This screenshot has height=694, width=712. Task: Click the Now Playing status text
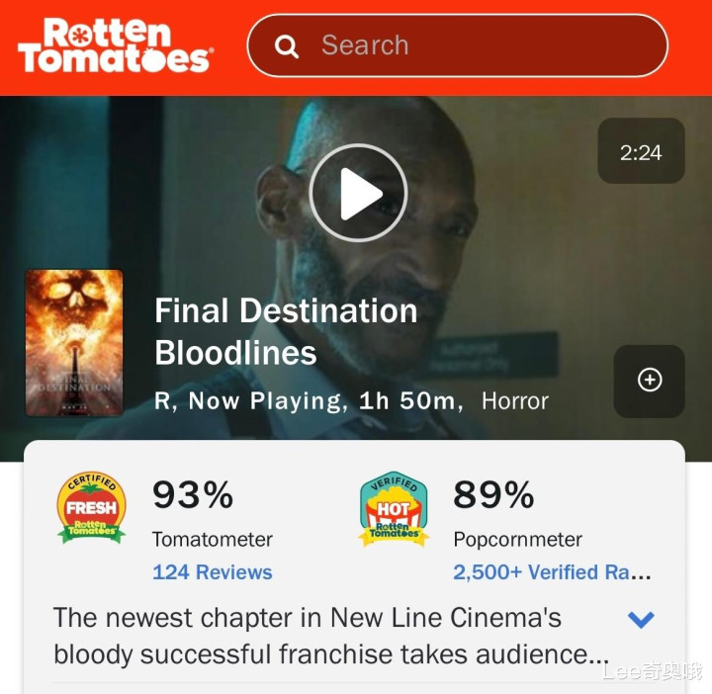click(265, 401)
